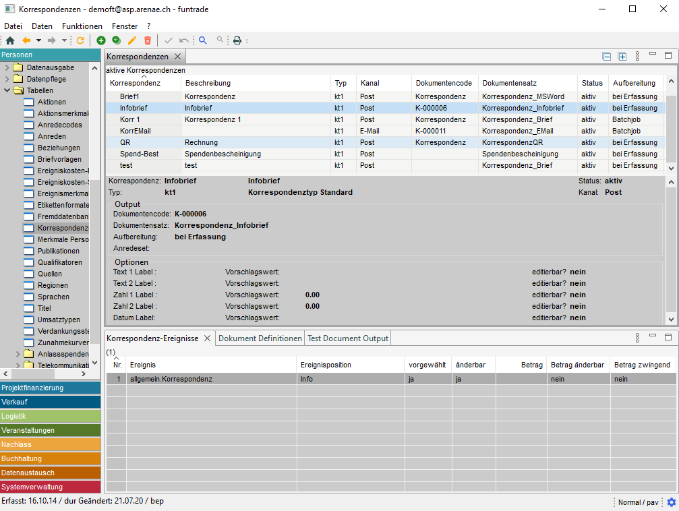Viewport: 679px width, 511px height.
Task: Open settings gear in status bar
Action: coord(671,502)
